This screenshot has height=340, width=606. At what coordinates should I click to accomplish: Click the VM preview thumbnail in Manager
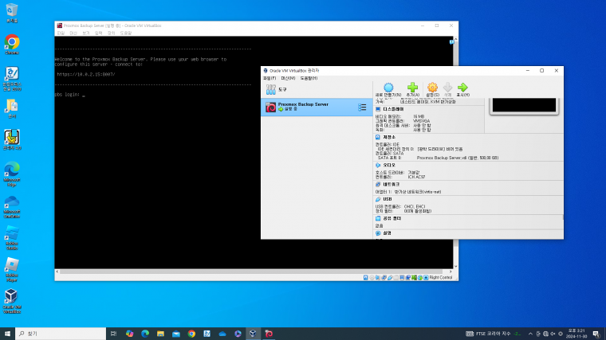524,105
